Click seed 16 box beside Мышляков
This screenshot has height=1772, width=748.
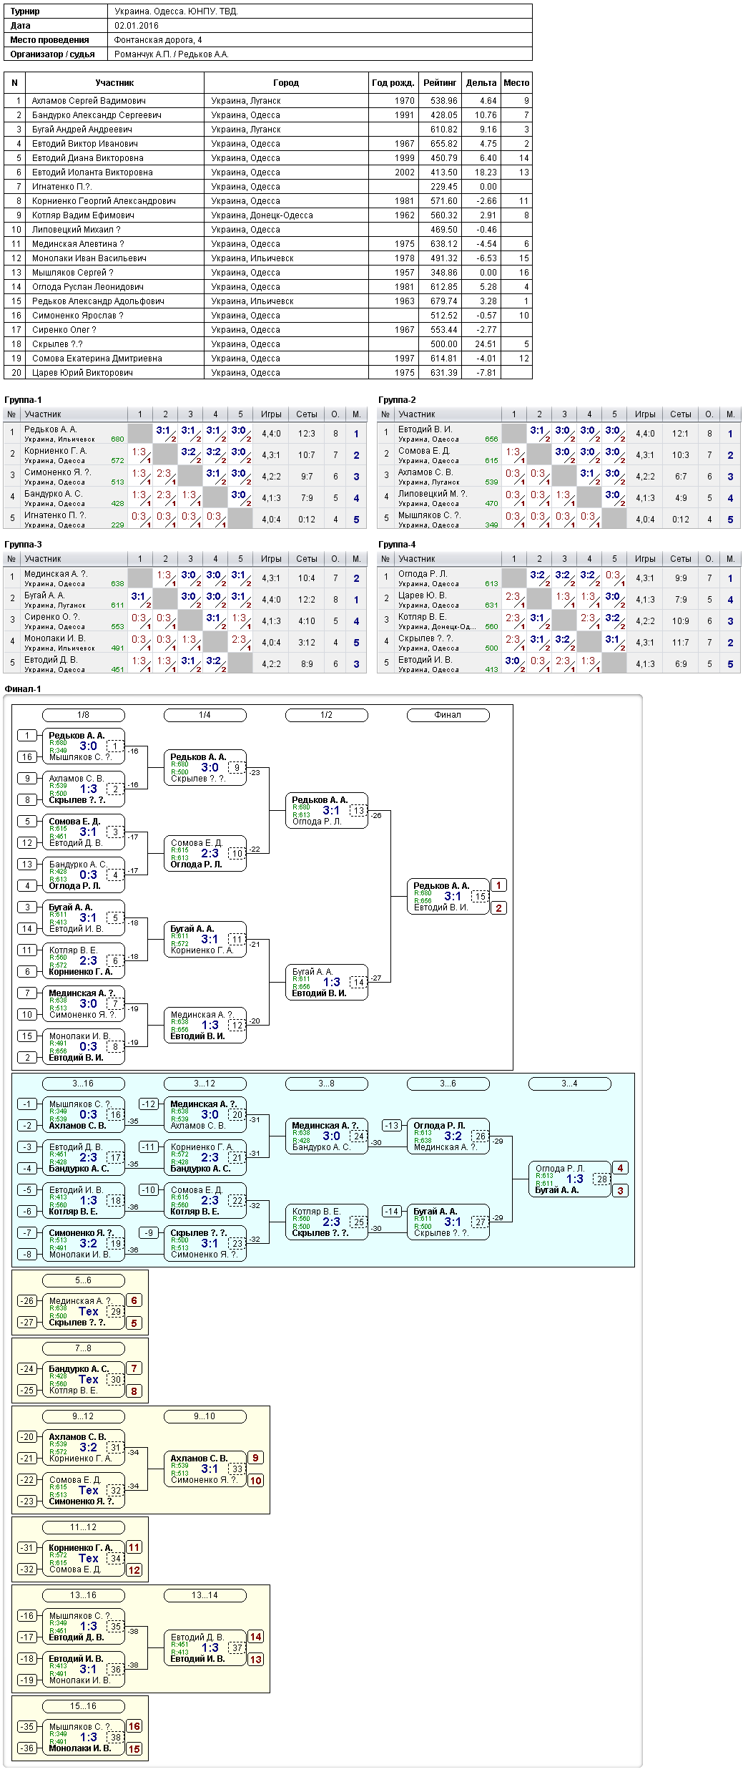pyautogui.click(x=27, y=756)
